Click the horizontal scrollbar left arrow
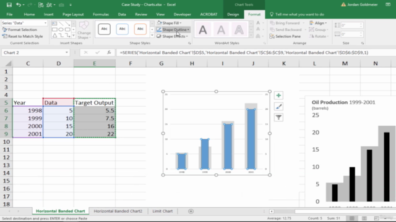Screen dimensions: 396x222 pos(272,212)
